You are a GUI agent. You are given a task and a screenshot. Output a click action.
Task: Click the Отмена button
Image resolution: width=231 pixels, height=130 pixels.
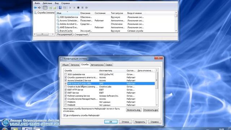tap(125, 122)
